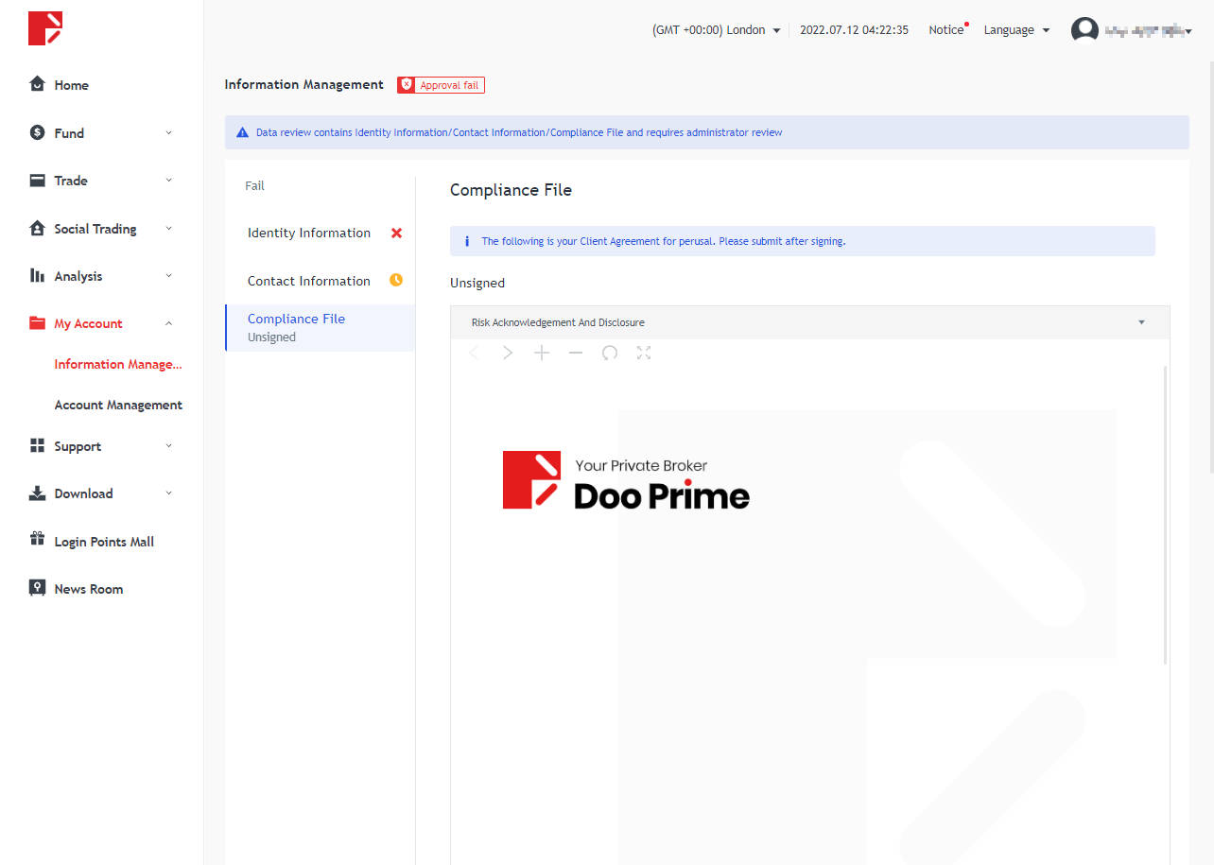1214x865 pixels.
Task: Rotate the document using the rotate icon
Action: (610, 353)
